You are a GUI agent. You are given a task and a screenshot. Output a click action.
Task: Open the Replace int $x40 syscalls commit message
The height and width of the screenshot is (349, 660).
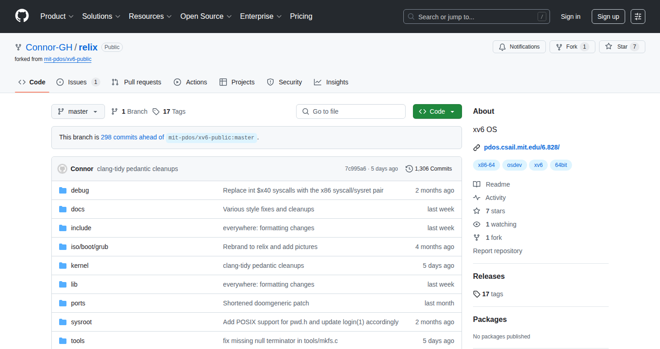point(303,190)
